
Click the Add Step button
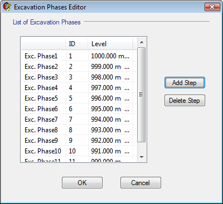pyautogui.click(x=185, y=83)
